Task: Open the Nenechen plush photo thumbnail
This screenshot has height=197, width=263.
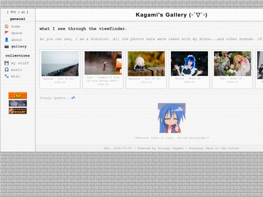Action: [x=146, y=64]
